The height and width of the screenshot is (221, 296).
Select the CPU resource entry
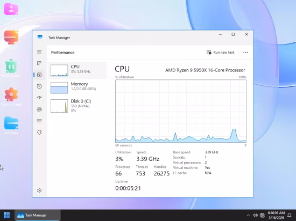pos(77,70)
